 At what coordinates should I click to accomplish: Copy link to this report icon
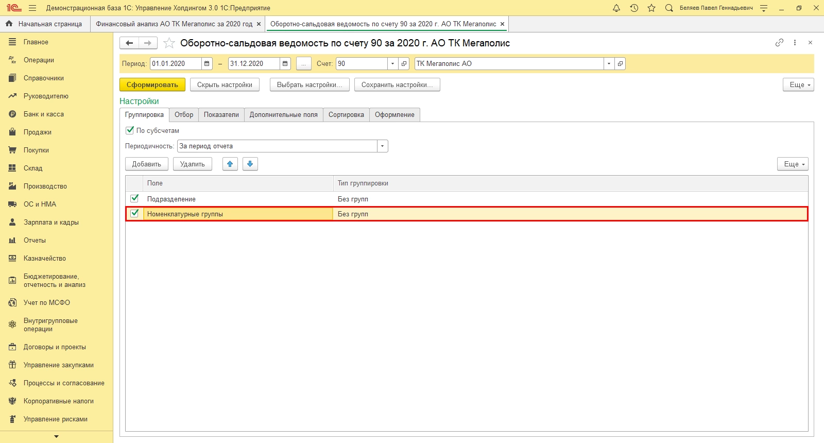[779, 43]
